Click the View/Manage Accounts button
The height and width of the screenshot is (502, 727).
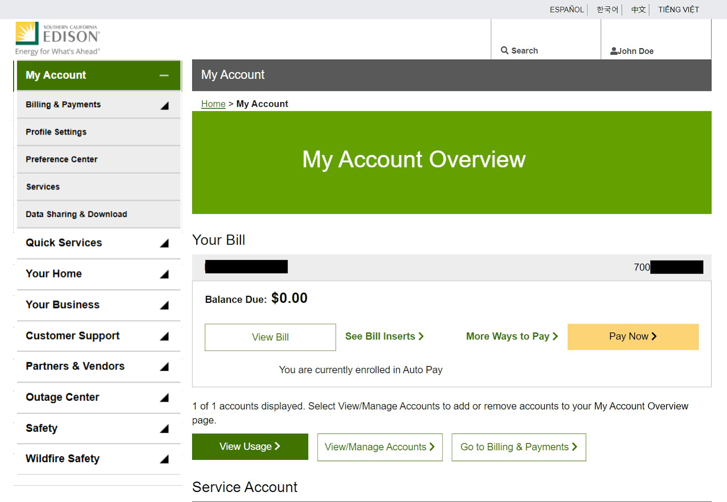(x=379, y=447)
